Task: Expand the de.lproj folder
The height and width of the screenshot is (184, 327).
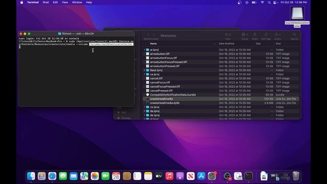Action: pyautogui.click(x=144, y=115)
